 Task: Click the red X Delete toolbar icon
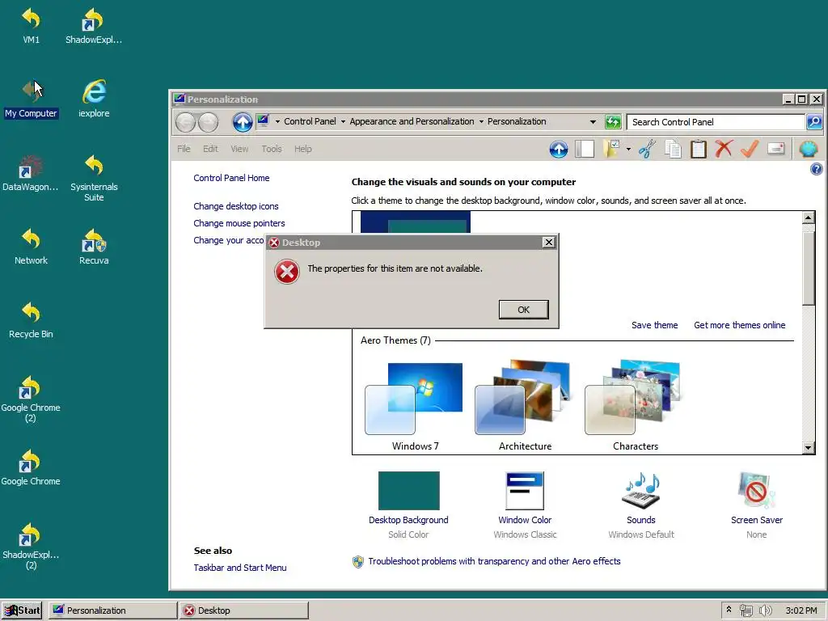[x=724, y=149]
